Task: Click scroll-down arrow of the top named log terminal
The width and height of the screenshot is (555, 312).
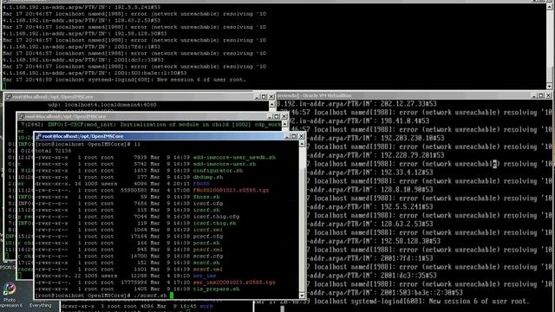Action: (549, 86)
